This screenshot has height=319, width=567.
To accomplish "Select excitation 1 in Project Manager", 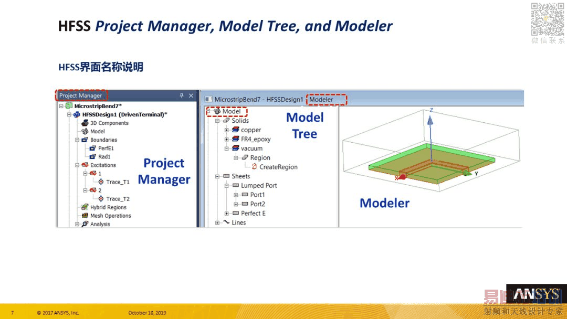I will point(100,174).
